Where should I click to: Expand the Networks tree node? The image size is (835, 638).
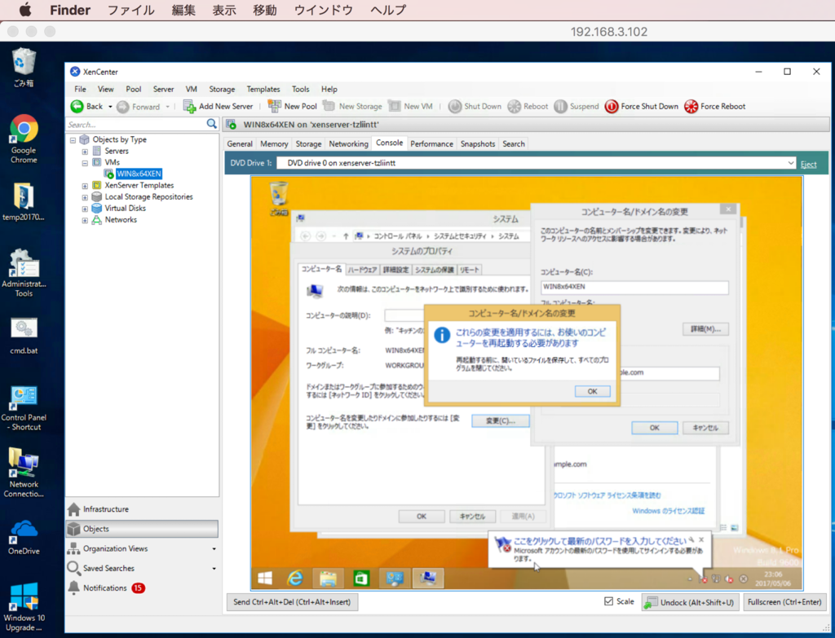click(x=85, y=220)
